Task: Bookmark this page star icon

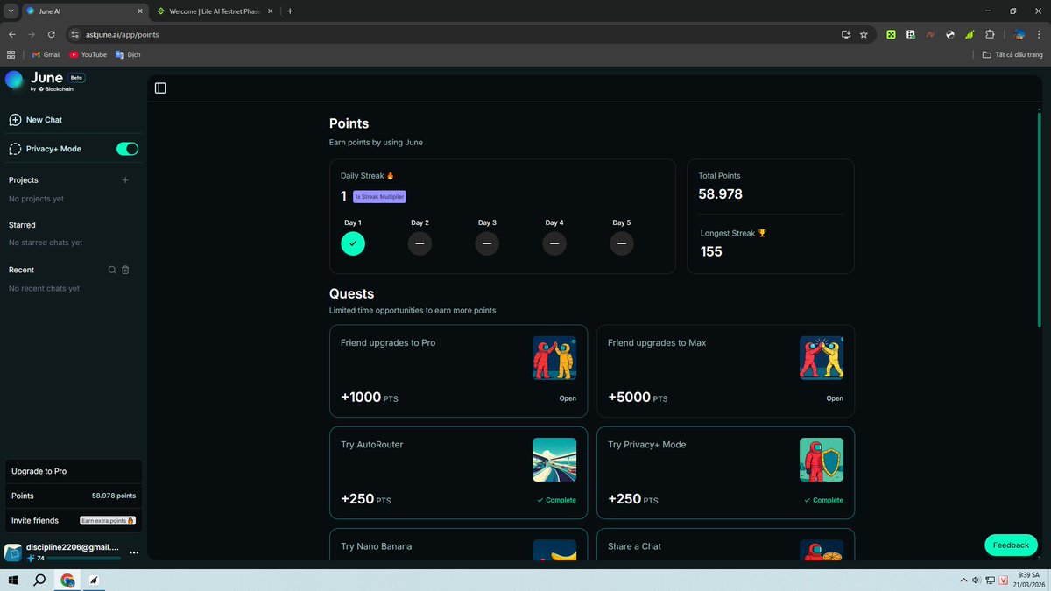Action: coord(864,34)
